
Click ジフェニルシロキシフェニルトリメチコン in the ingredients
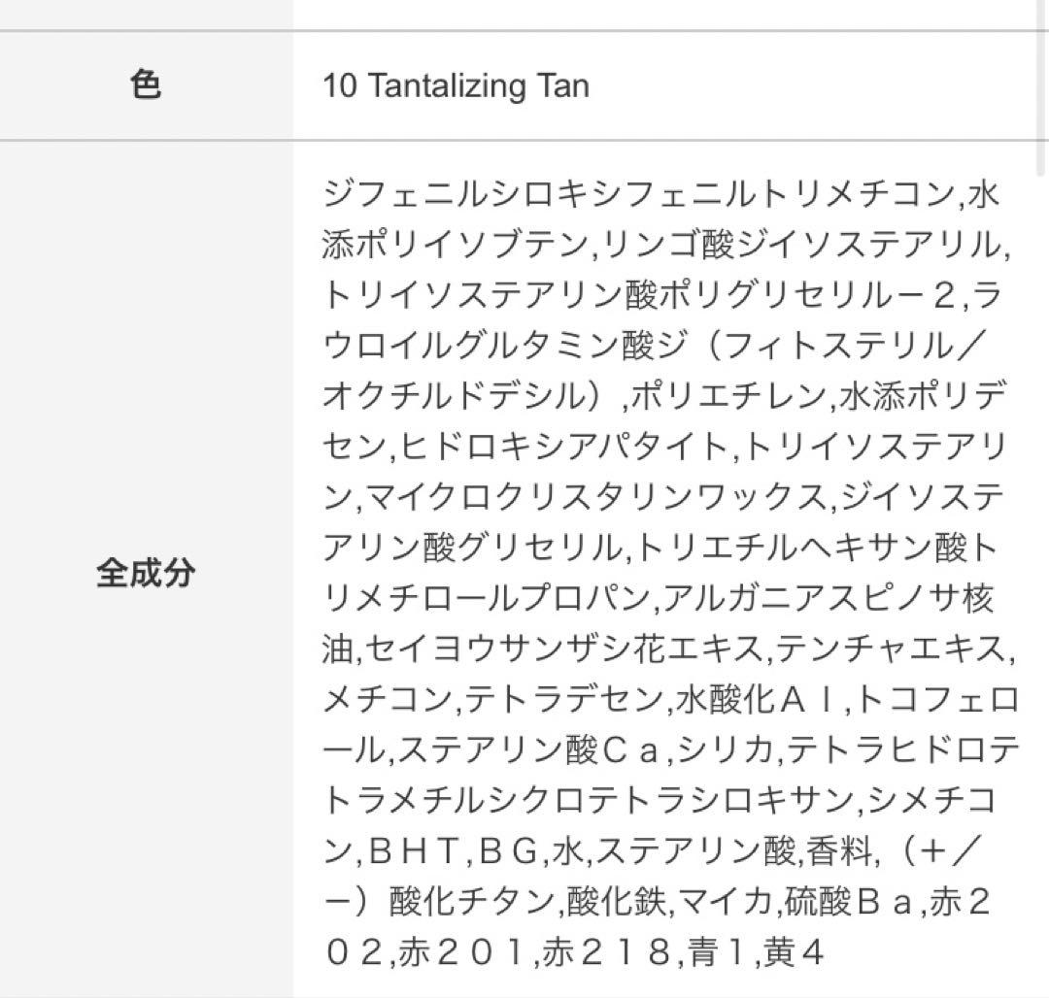pyautogui.click(x=639, y=194)
